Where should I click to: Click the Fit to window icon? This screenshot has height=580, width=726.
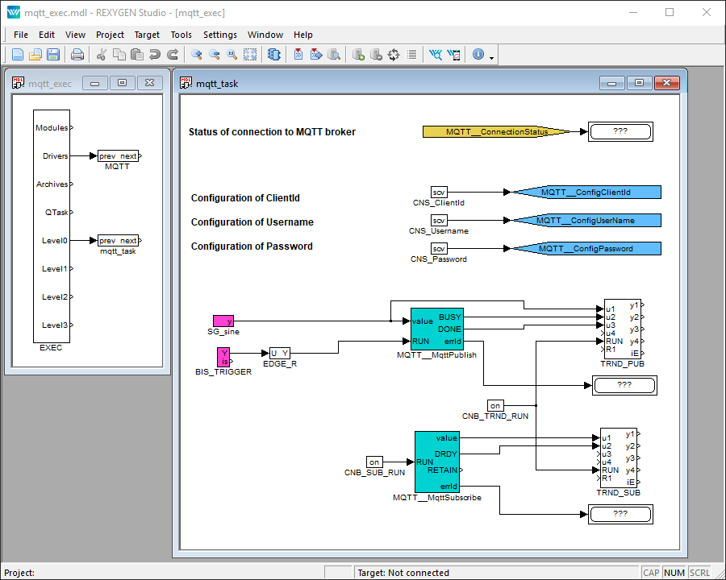[x=250, y=55]
